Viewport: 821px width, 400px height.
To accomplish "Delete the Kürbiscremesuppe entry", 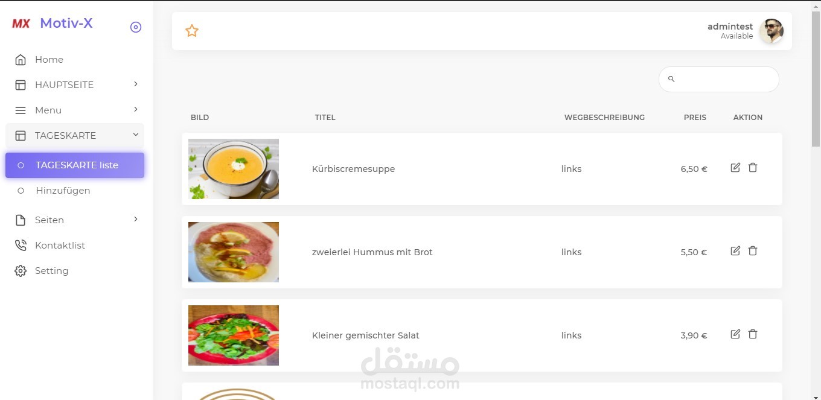I will [x=753, y=168].
